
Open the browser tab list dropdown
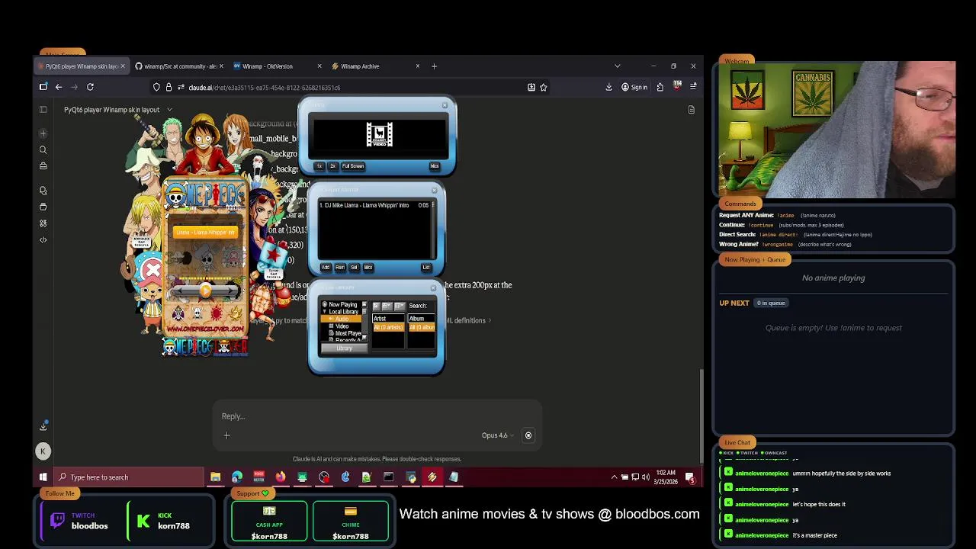click(617, 66)
